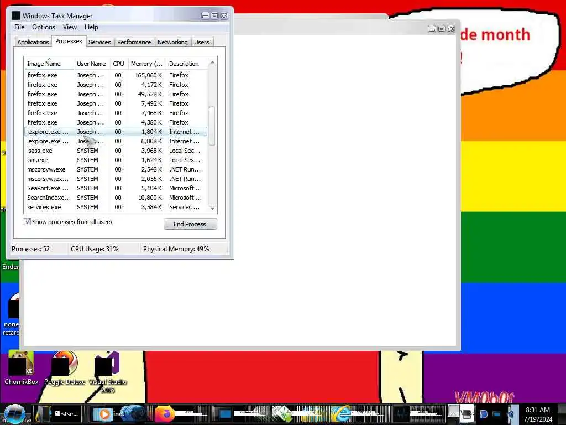Viewport: 566px width, 425px height.
Task: Select the services.exe process row
Action: [x=116, y=207]
